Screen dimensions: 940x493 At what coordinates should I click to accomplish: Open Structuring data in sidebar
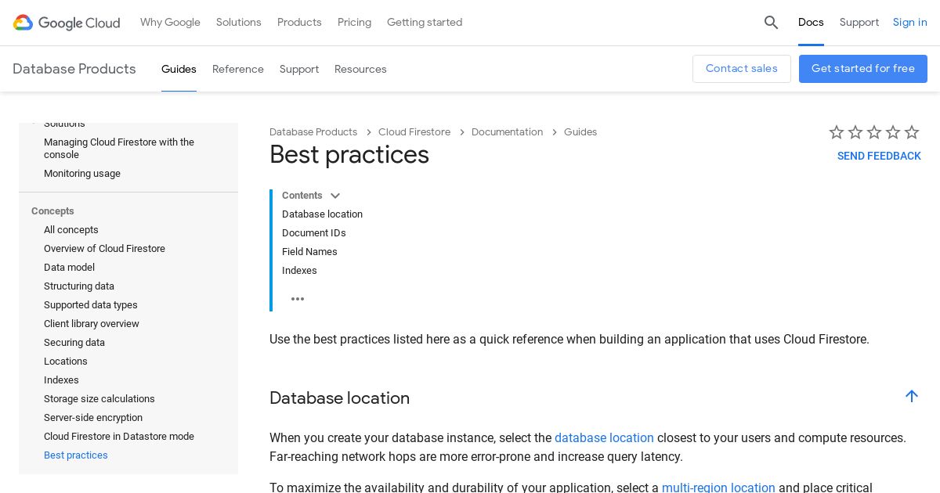(79, 286)
